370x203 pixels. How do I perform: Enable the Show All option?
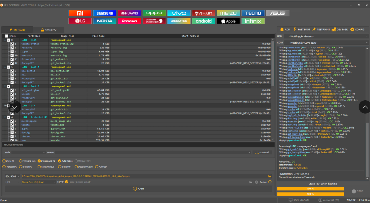(8, 161)
